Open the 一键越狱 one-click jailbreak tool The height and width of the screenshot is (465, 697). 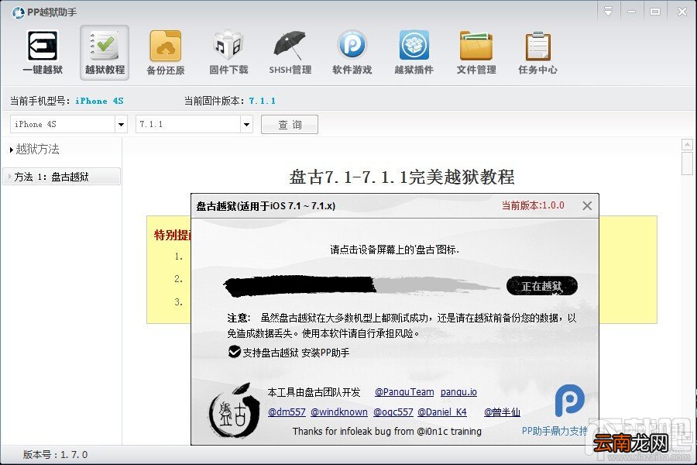(43, 53)
